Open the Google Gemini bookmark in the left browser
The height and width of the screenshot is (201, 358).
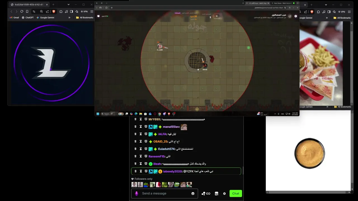[x=45, y=17]
